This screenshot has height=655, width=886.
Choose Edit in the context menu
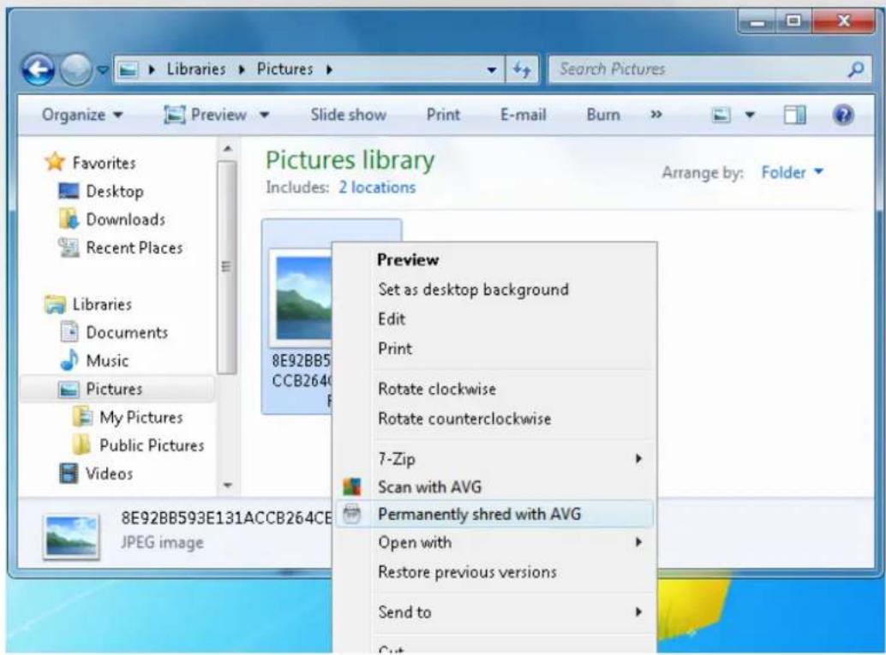click(392, 319)
